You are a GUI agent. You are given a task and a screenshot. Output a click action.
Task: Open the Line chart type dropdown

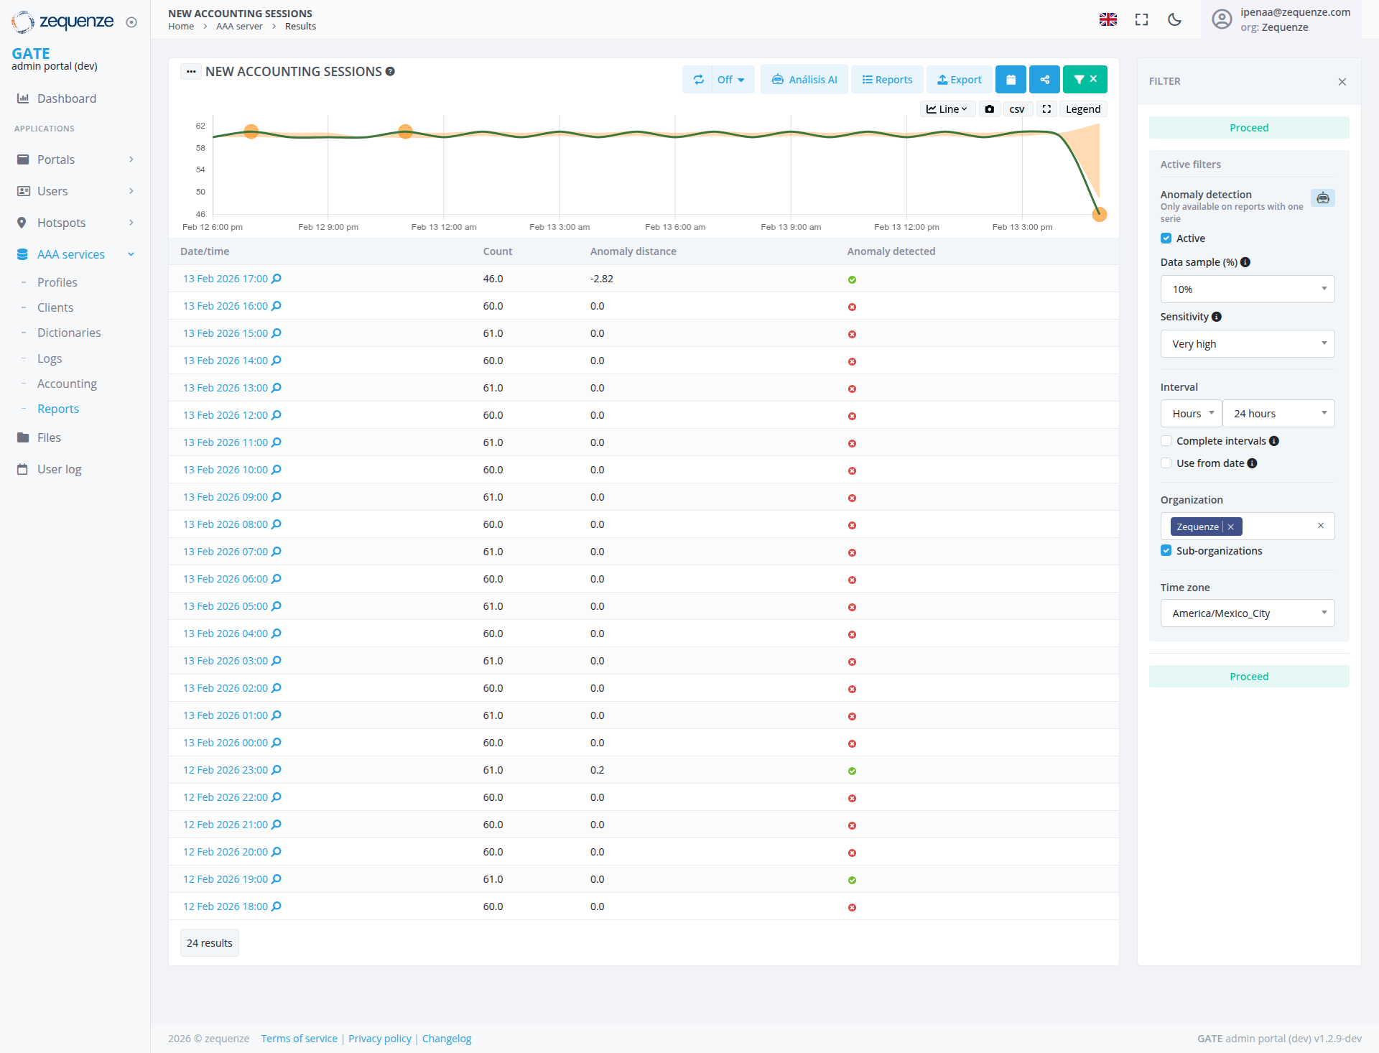coord(947,108)
